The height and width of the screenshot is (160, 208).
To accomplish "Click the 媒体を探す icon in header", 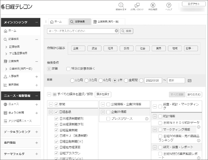I will tap(121, 5).
